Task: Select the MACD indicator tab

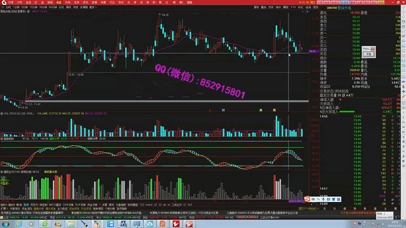Action: click(53, 205)
